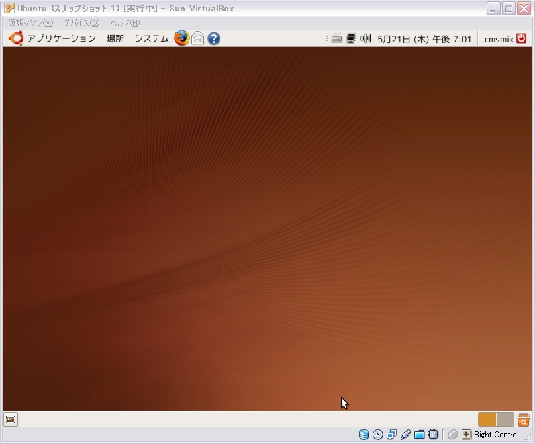The width and height of the screenshot is (535, 444).
Task: Click the VirtualBox CD/DVD status icon
Action: coord(377,435)
